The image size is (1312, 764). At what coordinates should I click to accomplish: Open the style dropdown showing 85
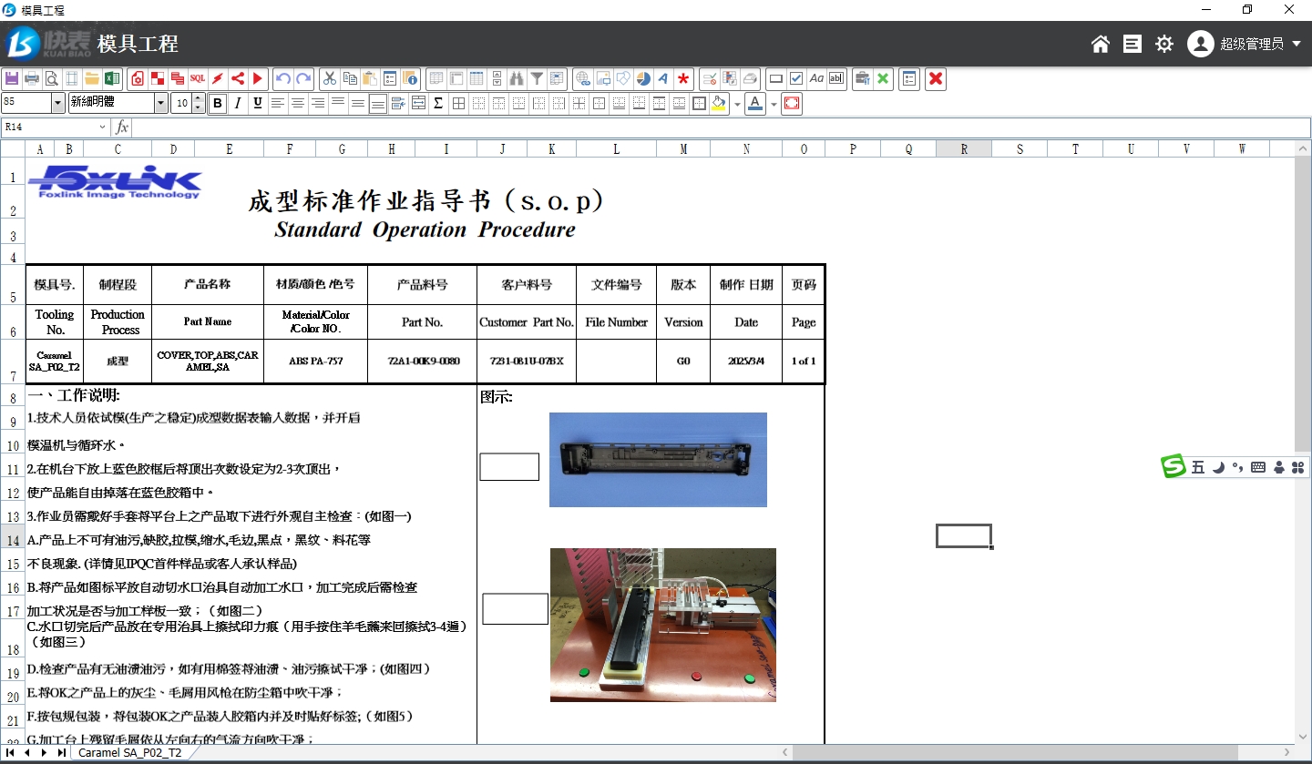pos(58,103)
